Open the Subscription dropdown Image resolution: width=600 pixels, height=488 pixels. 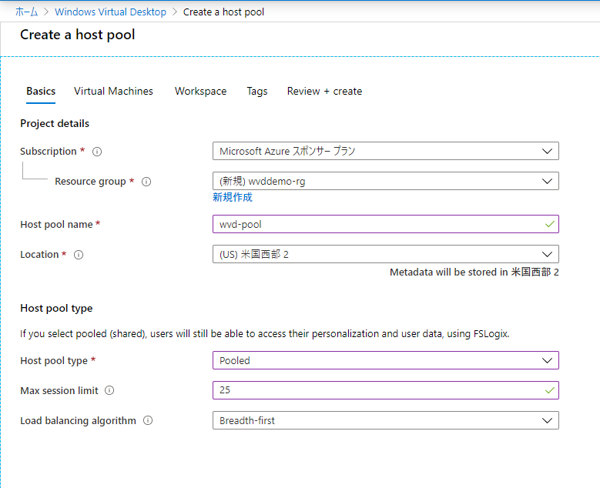pyautogui.click(x=385, y=152)
